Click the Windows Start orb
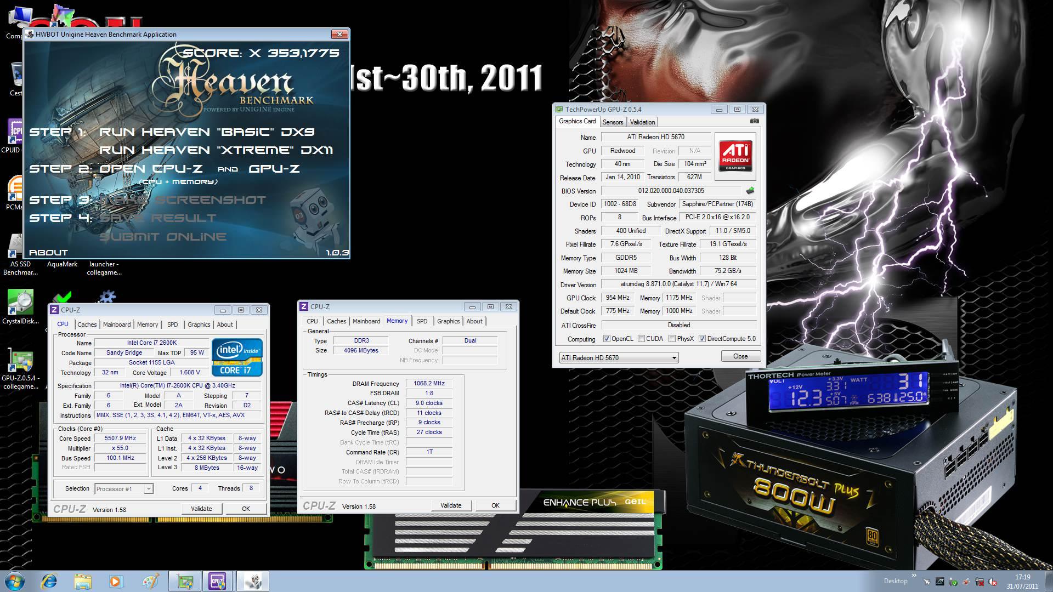Image resolution: width=1053 pixels, height=592 pixels. tap(15, 581)
